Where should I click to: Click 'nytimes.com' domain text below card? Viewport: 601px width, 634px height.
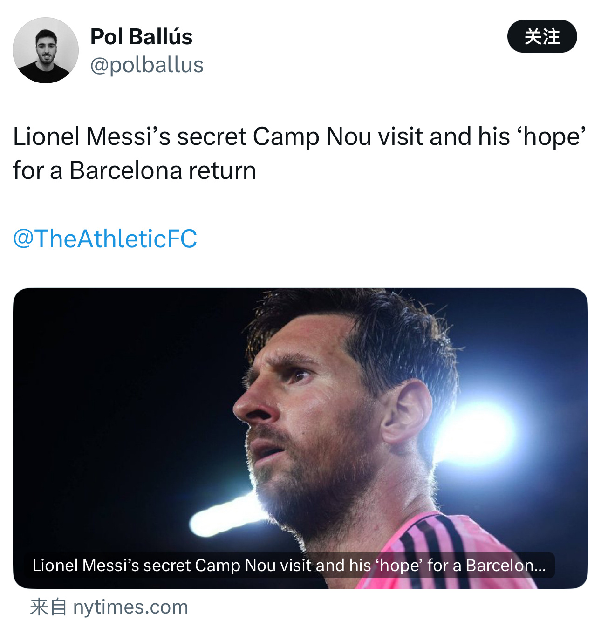[x=130, y=607]
